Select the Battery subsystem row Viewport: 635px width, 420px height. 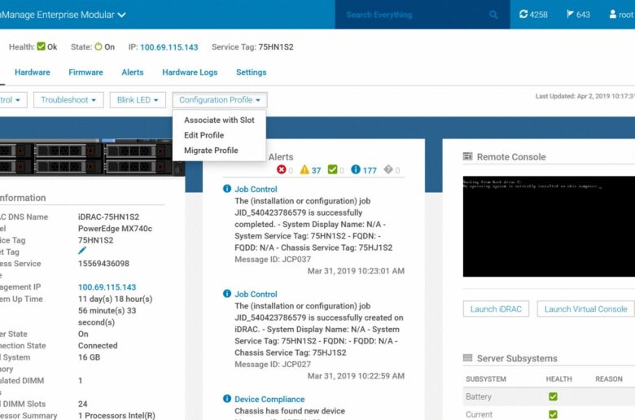pyautogui.click(x=549, y=396)
